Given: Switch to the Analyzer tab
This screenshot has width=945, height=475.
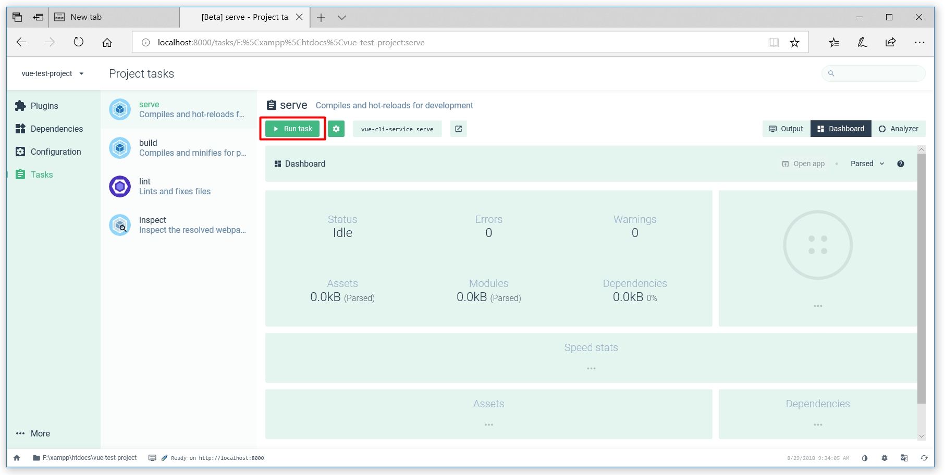Looking at the screenshot, I should click(899, 129).
